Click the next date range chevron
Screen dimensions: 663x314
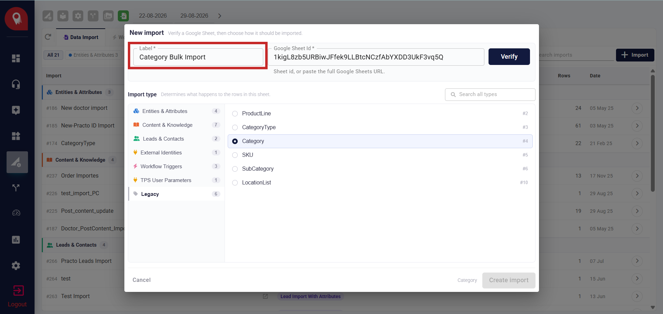220,16
